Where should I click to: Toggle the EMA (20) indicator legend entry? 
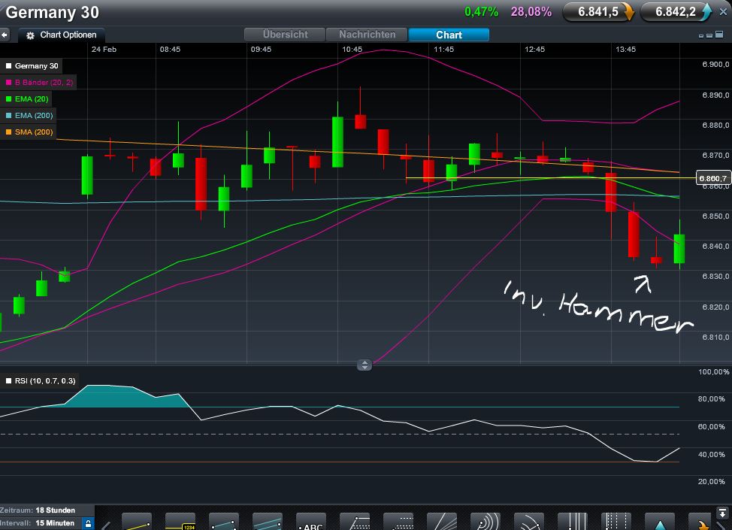pyautogui.click(x=30, y=98)
